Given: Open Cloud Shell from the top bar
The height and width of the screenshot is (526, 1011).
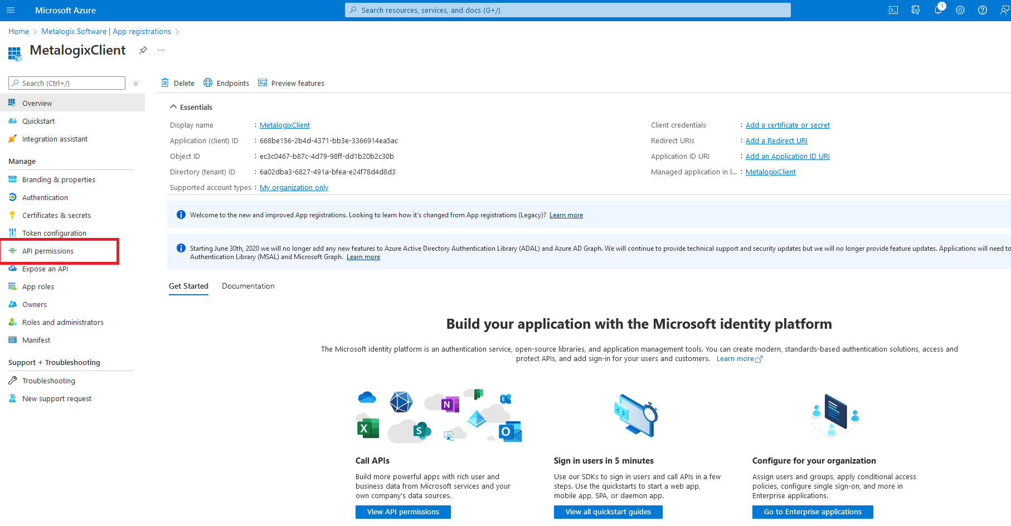Looking at the screenshot, I should pos(893,10).
